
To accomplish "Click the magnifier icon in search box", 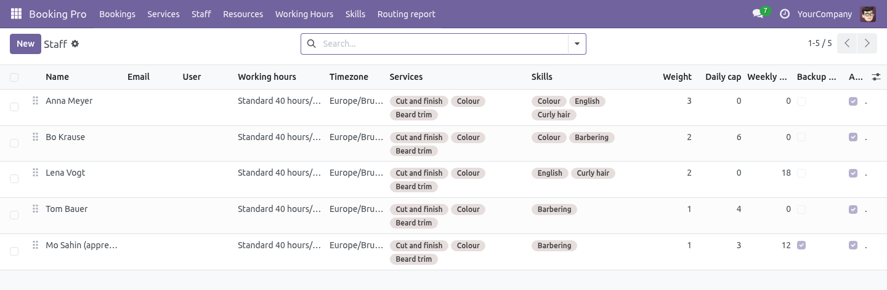I will tap(311, 44).
